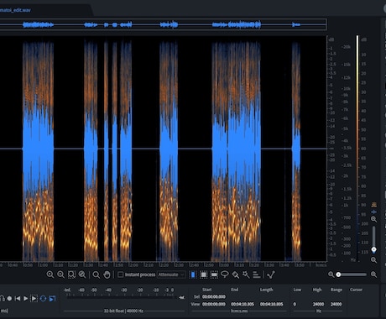Viewport: 386px width, 319px height.
Task: Switch to the matoi_edit.wav file tab
Action: pos(15,10)
